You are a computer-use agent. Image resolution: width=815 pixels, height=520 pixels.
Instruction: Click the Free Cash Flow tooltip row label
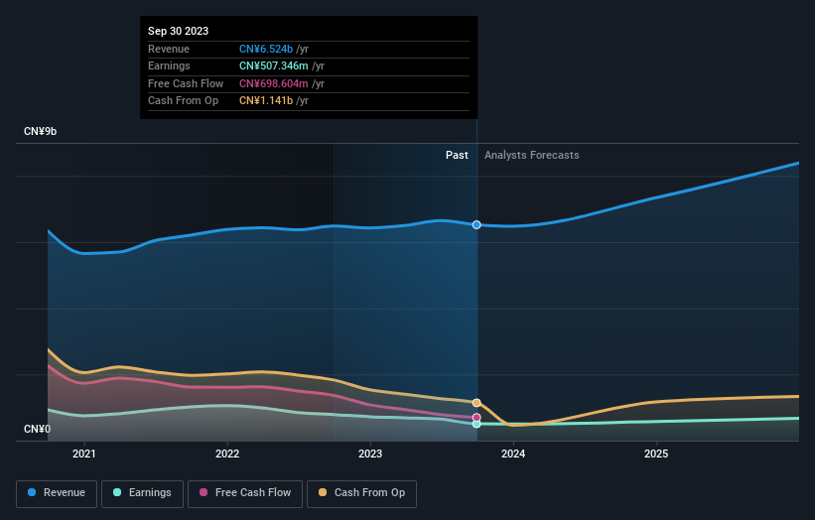[x=186, y=83]
